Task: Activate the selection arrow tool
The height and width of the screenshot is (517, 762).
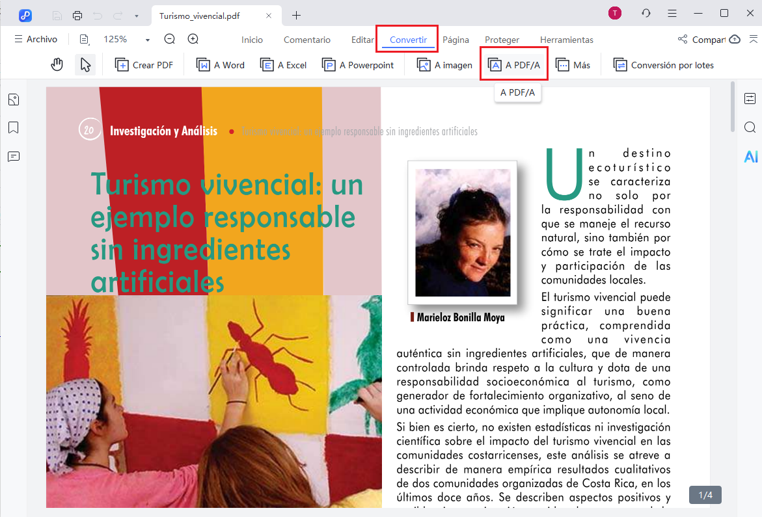Action: 85,64
